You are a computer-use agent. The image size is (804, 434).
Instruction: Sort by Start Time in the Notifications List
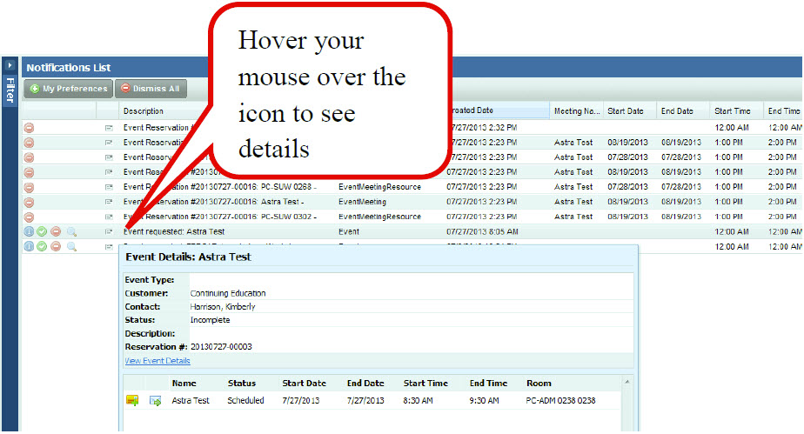click(733, 110)
